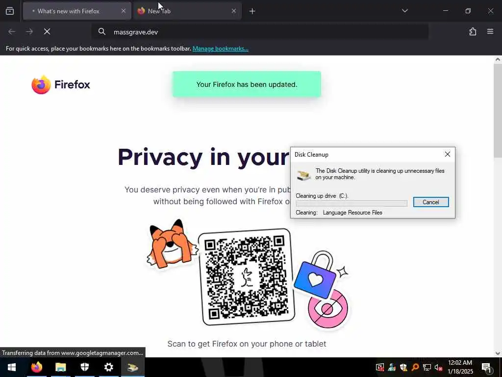
Task: Open the Extensions puzzle icon
Action: [473, 31]
